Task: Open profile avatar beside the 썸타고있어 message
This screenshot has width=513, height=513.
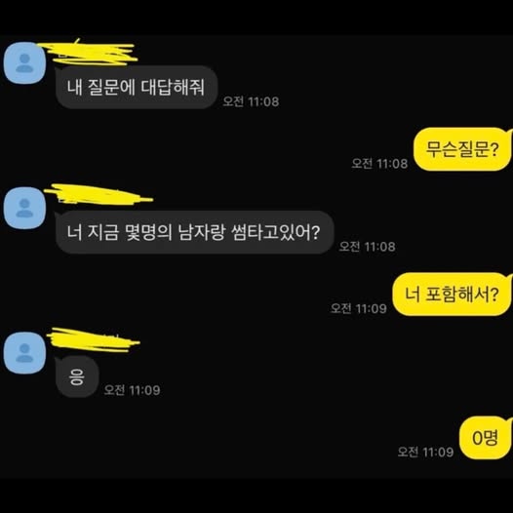Action: click(x=24, y=208)
